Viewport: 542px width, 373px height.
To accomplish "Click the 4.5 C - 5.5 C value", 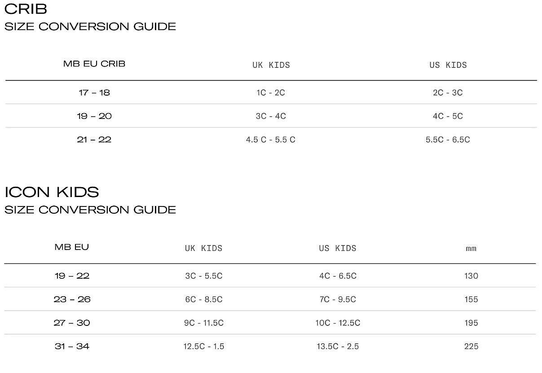I will [x=271, y=140].
